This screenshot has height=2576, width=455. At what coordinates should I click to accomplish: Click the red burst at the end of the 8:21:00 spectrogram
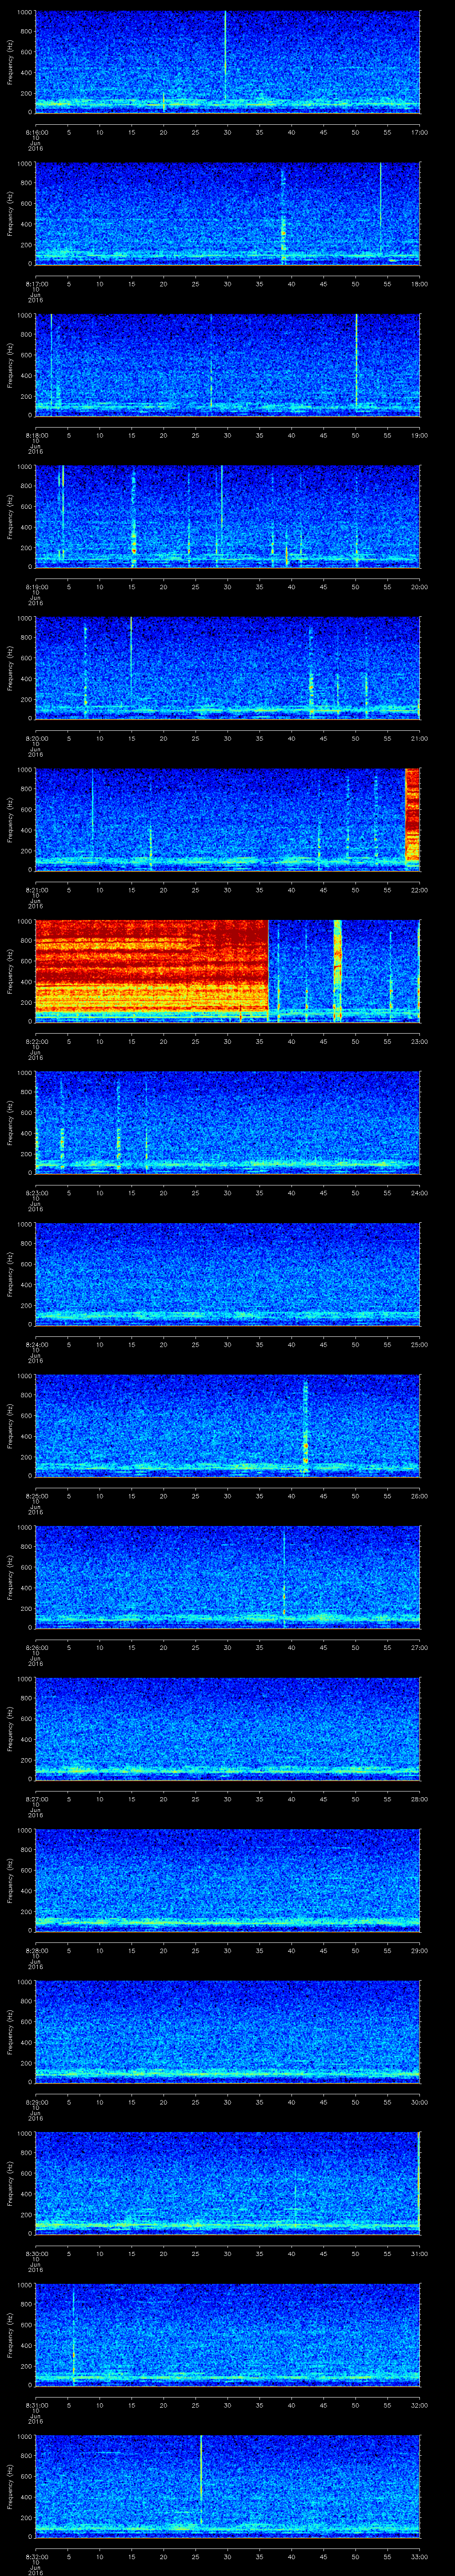pyautogui.click(x=412, y=816)
